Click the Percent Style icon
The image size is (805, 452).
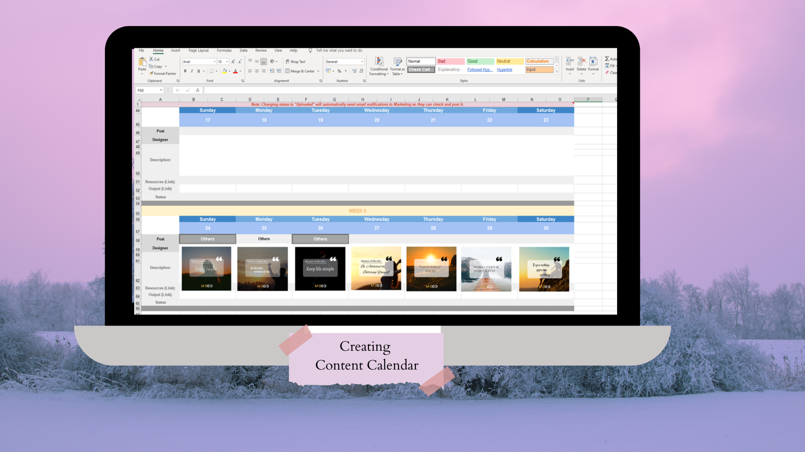339,71
